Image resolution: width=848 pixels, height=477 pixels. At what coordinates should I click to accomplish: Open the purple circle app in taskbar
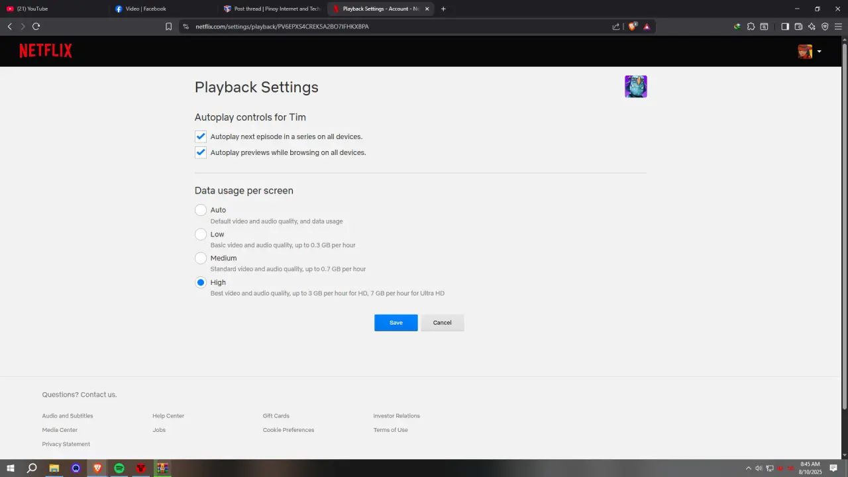(76, 468)
